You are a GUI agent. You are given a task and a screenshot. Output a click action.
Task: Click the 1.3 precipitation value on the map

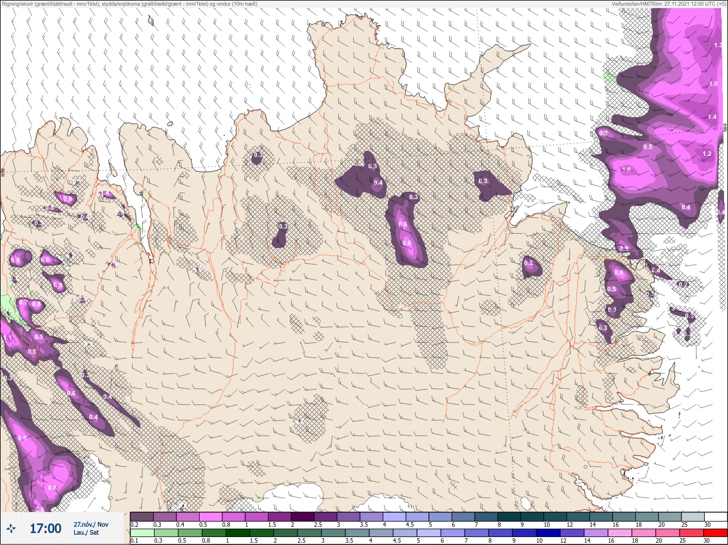coord(717,44)
